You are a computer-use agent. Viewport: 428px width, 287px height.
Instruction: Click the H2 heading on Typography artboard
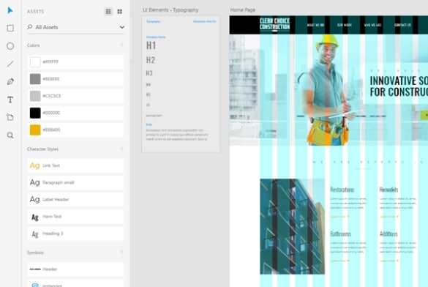pyautogui.click(x=151, y=60)
